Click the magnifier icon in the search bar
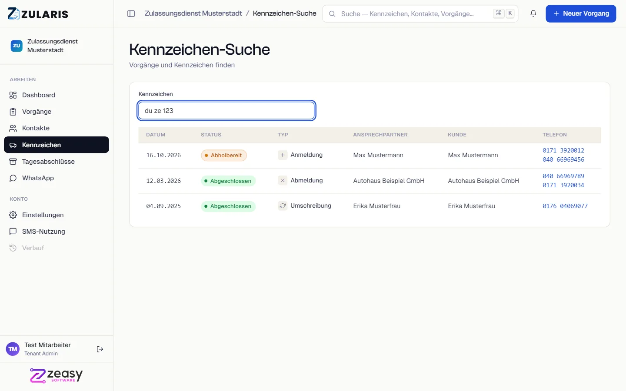The width and height of the screenshot is (626, 391). click(332, 14)
